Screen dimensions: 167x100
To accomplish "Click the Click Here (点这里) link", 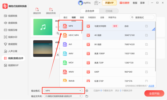I will point(151,86).
